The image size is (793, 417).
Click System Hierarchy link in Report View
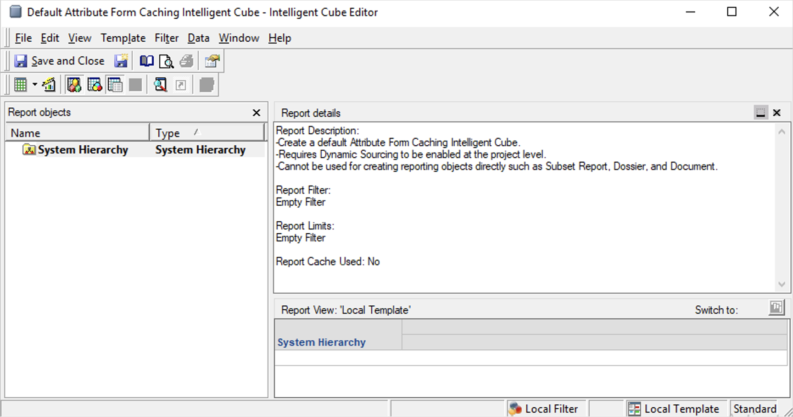pos(321,342)
